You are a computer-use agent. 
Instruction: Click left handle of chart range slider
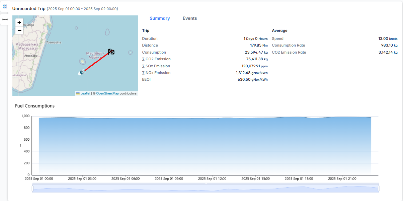coord(33,189)
